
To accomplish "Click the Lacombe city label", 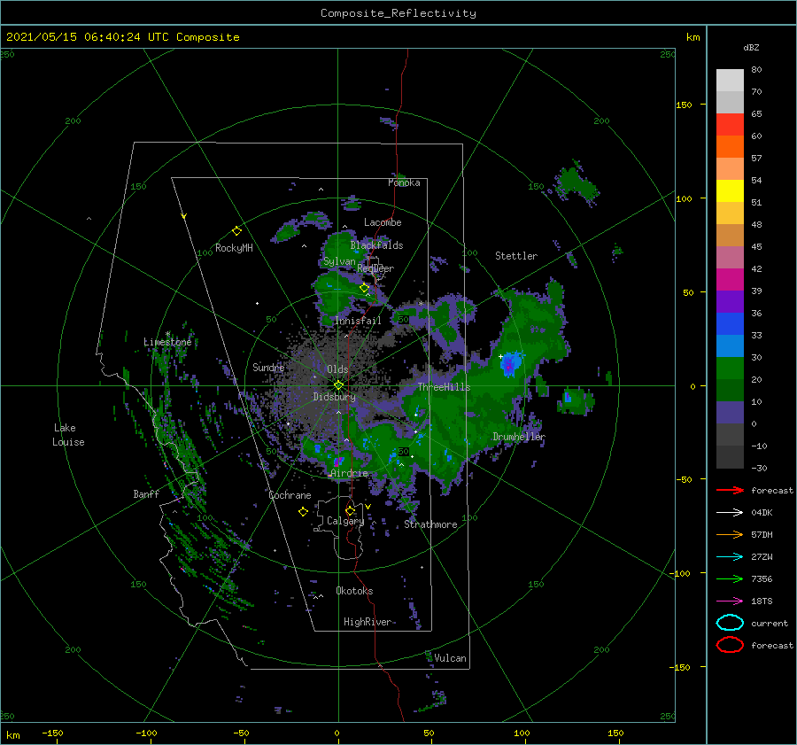I will (383, 222).
